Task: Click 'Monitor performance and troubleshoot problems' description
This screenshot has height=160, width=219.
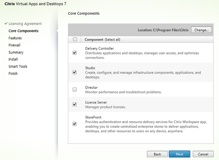Action: [123, 92]
